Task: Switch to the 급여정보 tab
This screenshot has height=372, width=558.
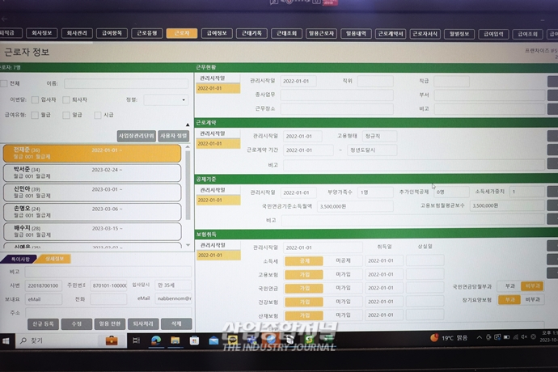Action: point(216,34)
